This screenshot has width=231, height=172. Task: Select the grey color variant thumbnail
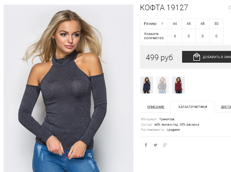pyautogui.click(x=163, y=85)
